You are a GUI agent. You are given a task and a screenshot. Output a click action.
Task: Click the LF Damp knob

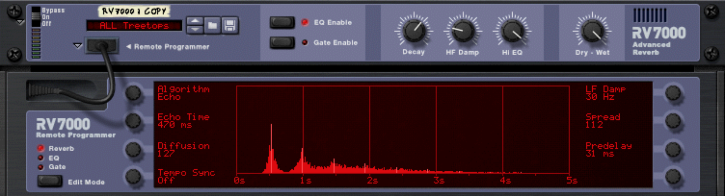coord(673,93)
